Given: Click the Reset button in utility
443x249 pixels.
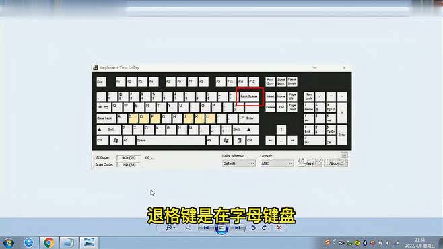Looking at the screenshot, I should pos(310,163).
